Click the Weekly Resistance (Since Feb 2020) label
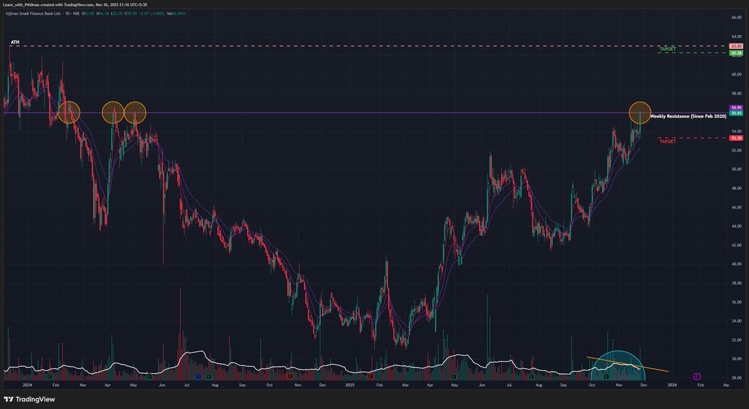 (x=690, y=116)
